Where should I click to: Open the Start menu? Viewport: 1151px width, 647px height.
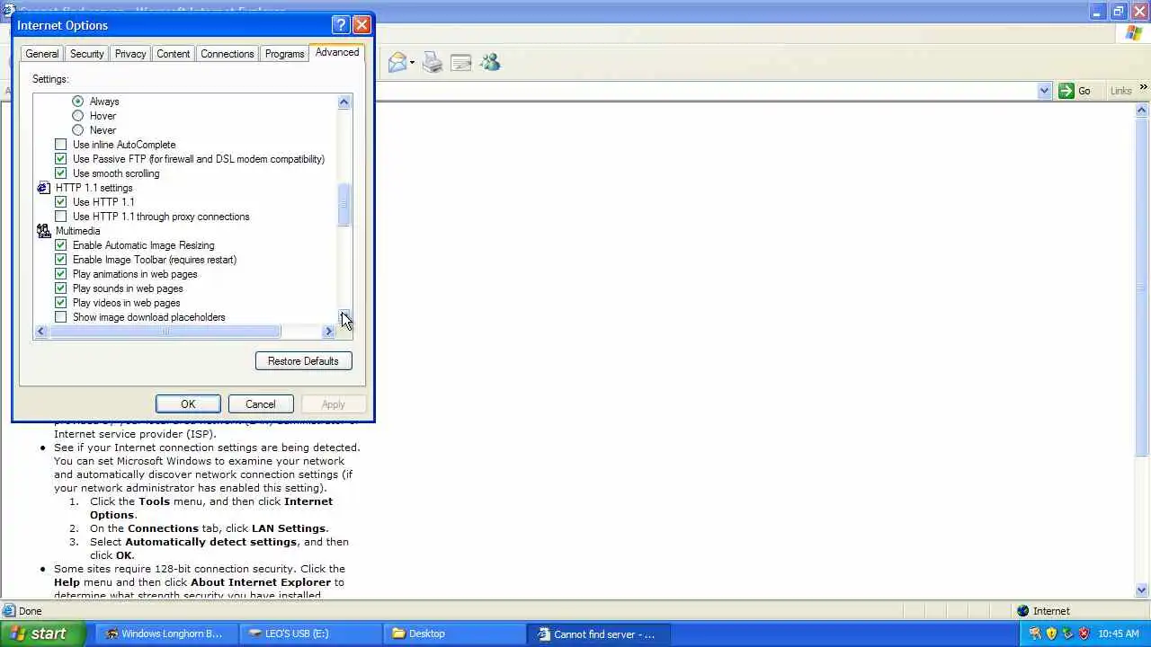(x=42, y=634)
